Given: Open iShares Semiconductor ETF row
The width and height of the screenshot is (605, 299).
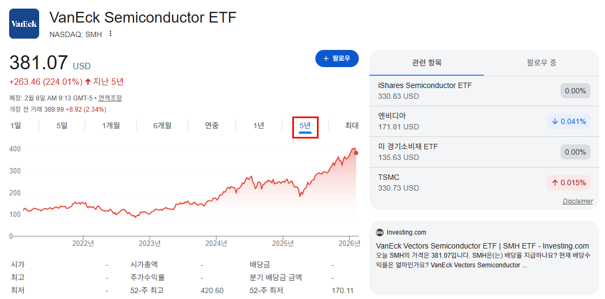Looking at the screenshot, I should pos(484,91).
